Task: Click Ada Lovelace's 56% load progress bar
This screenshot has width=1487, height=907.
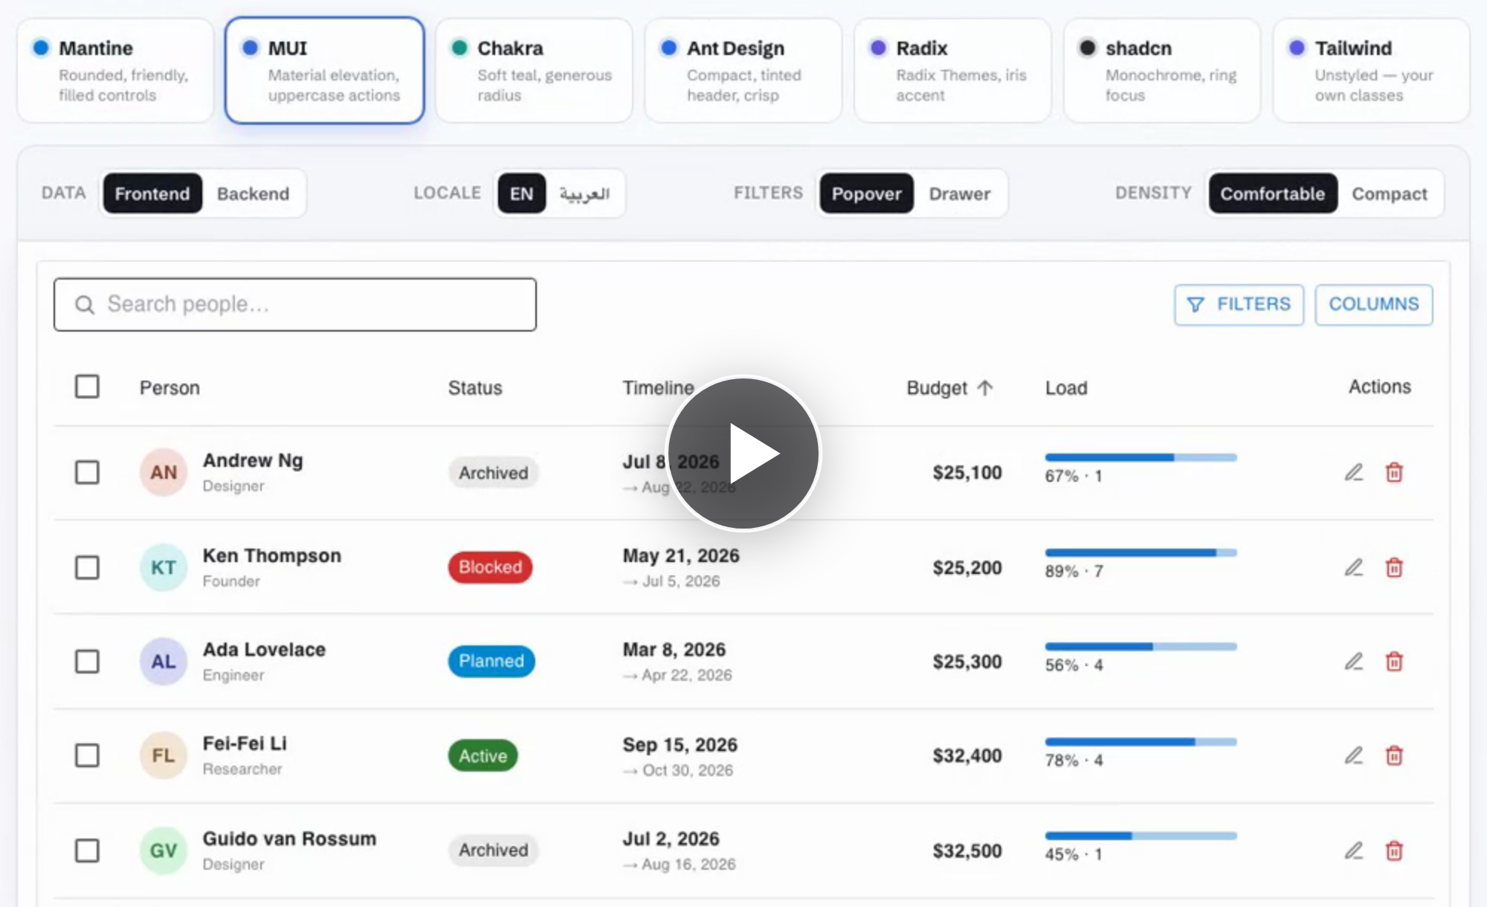Action: pyautogui.click(x=1141, y=647)
